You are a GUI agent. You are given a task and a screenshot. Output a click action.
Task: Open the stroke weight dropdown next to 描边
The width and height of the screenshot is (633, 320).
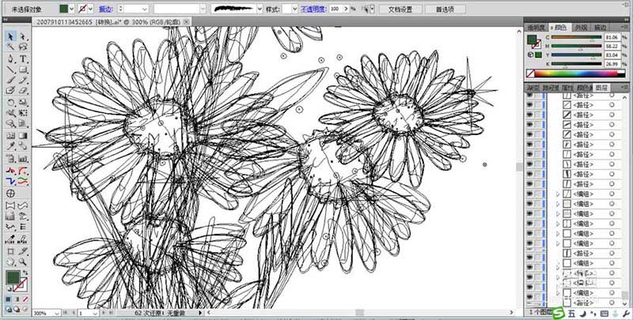click(x=145, y=9)
